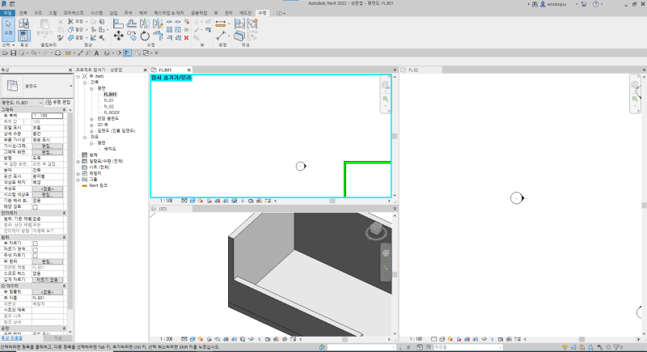
Task: Collapse the Floor Plans node in Project Browser
Action: point(91,88)
